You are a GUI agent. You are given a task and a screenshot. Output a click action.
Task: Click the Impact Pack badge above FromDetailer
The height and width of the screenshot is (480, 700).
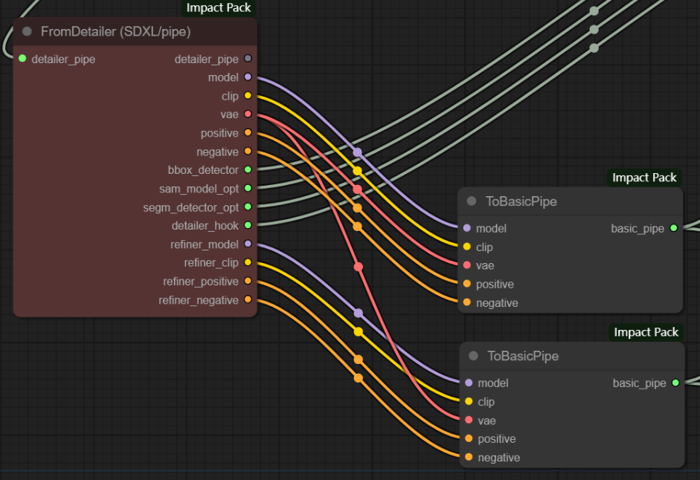coord(219,8)
